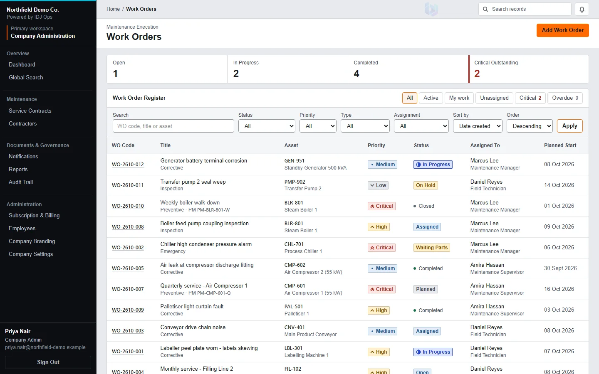
Task: Filter by the Overdue 0 tab
Action: point(565,98)
